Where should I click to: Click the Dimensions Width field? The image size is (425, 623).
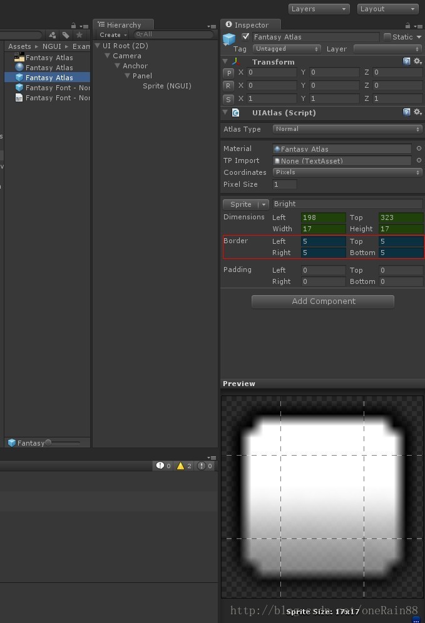coord(324,229)
